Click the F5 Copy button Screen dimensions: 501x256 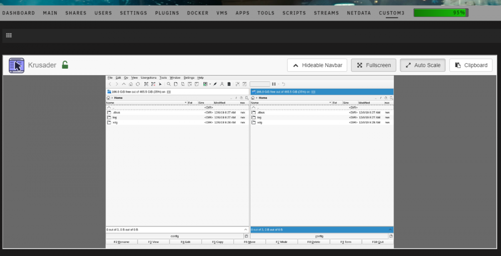(217, 242)
